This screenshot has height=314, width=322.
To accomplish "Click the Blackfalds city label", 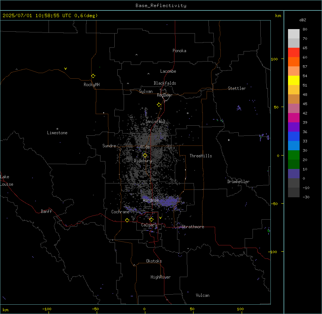I will tap(165, 83).
